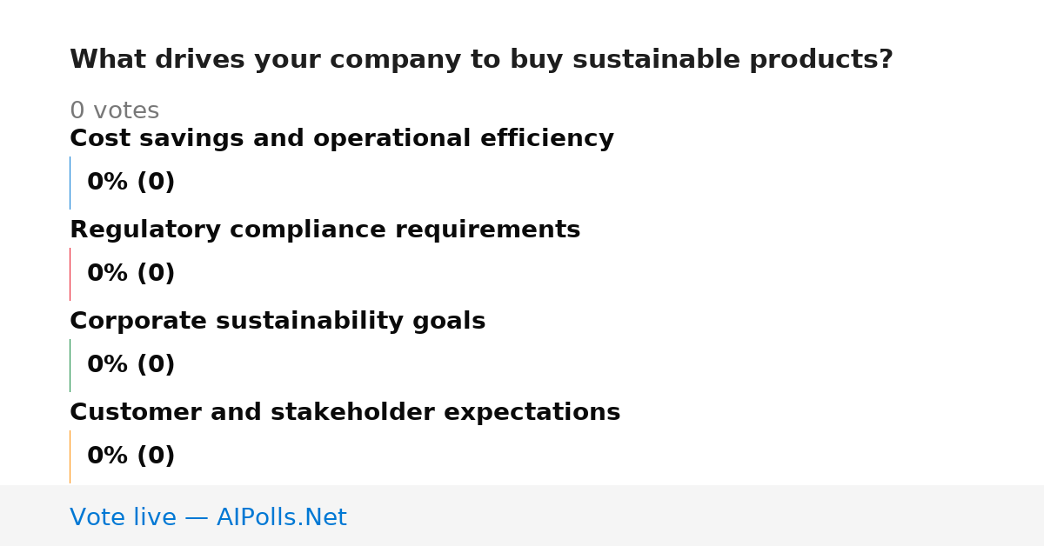Image resolution: width=1044 pixels, height=546 pixels.
Task: Click the 0% (0) result under Corporate sustainability
Action: pos(130,365)
